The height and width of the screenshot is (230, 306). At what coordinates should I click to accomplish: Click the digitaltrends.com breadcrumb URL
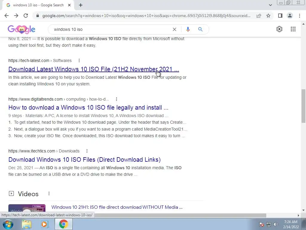[59, 99]
